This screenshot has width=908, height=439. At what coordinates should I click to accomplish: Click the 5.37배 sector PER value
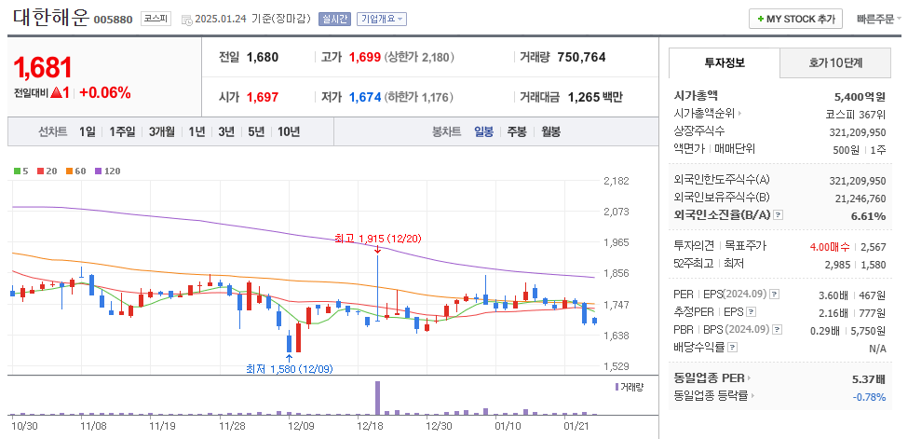coord(869,379)
